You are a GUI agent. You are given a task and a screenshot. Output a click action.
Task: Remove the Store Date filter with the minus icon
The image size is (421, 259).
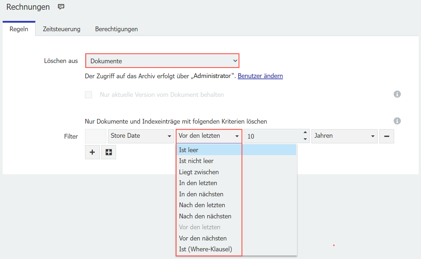(x=386, y=136)
